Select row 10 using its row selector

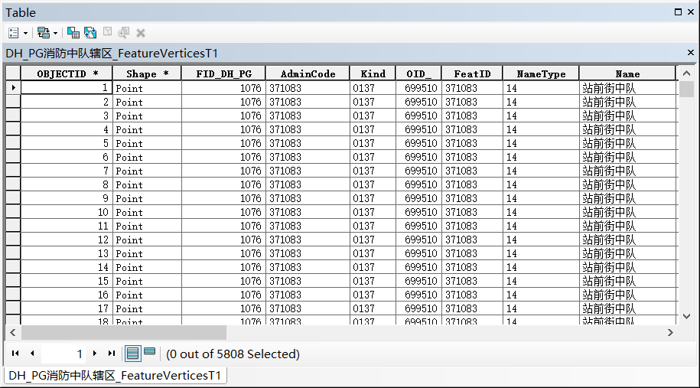(13, 212)
